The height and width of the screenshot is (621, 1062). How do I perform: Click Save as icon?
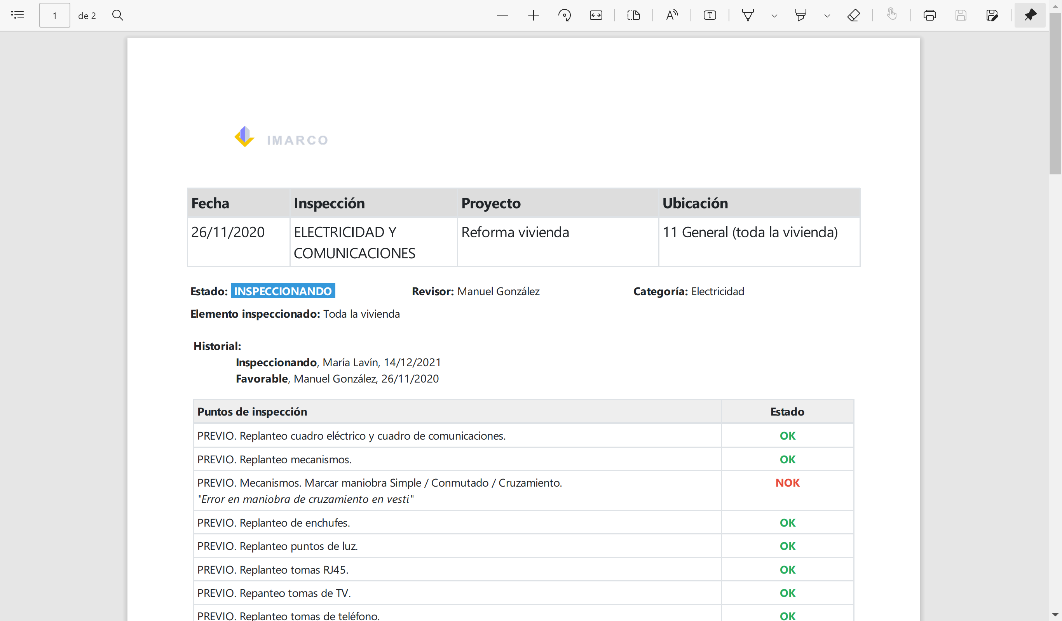(x=992, y=15)
